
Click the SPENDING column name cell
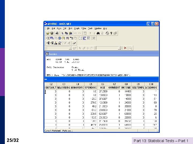[x=91, y=88]
